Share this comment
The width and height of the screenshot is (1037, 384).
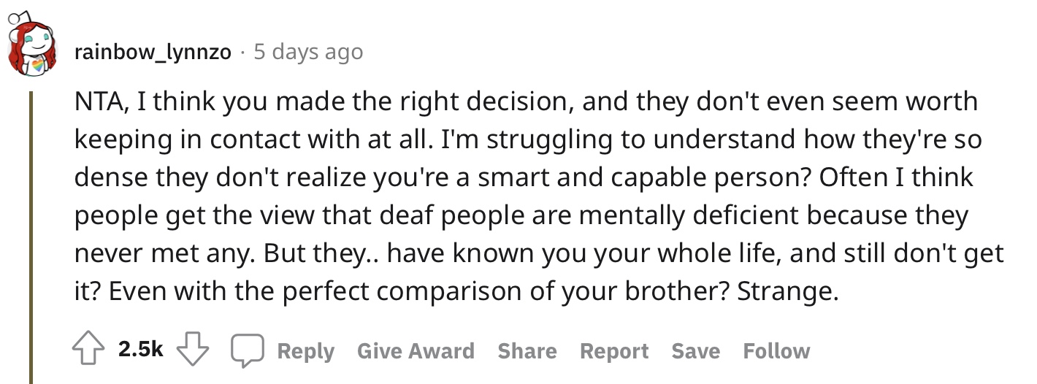pos(527,351)
